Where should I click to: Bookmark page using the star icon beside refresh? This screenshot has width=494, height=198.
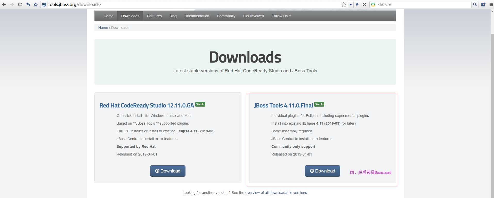click(x=36, y=4)
